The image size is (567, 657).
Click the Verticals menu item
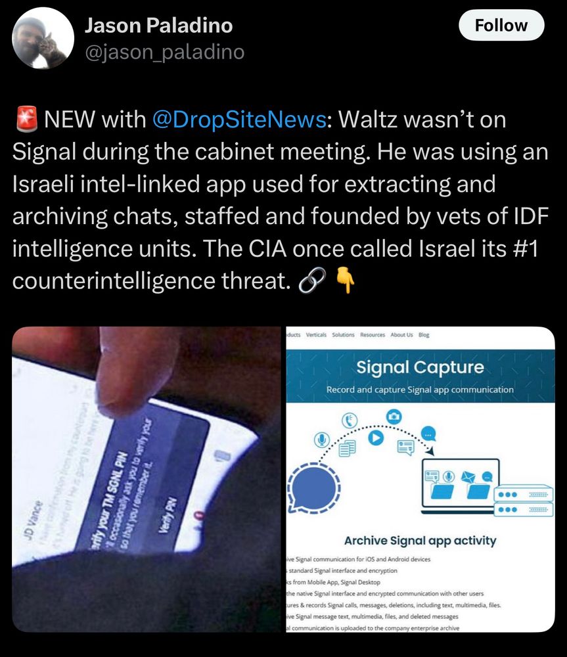point(316,335)
